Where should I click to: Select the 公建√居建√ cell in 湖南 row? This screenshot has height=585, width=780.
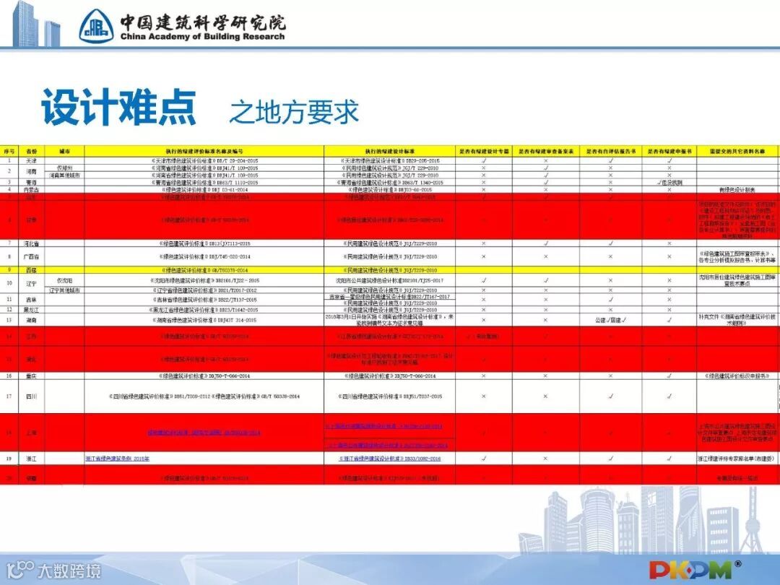[x=610, y=320]
